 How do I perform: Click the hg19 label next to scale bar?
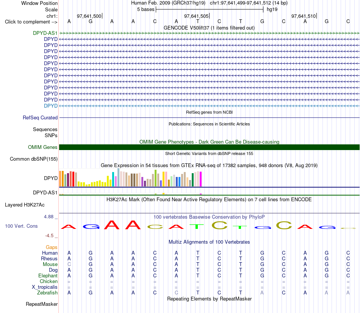click(272, 9)
